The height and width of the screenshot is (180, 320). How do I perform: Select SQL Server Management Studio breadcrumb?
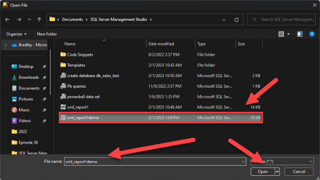tap(119, 19)
